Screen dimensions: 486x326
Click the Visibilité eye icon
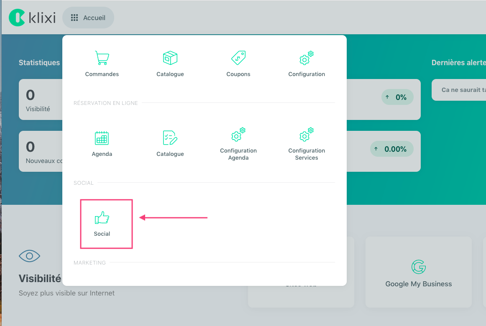click(30, 256)
